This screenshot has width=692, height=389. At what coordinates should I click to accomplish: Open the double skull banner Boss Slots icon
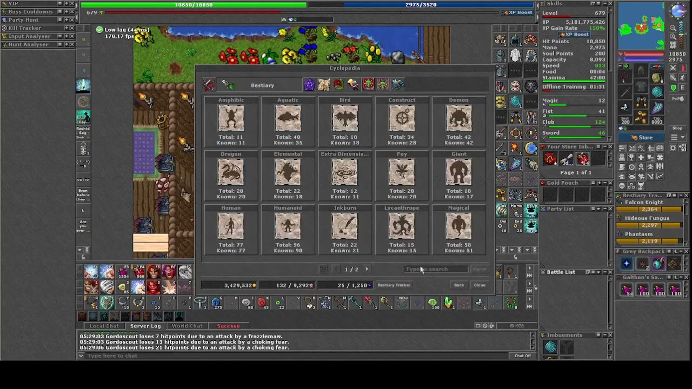click(x=383, y=85)
